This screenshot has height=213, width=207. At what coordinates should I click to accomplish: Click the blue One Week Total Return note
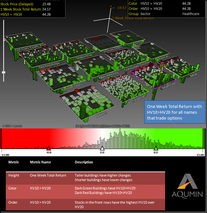(x=175, y=112)
